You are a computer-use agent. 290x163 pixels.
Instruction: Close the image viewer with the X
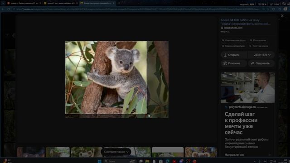coord(282,16)
